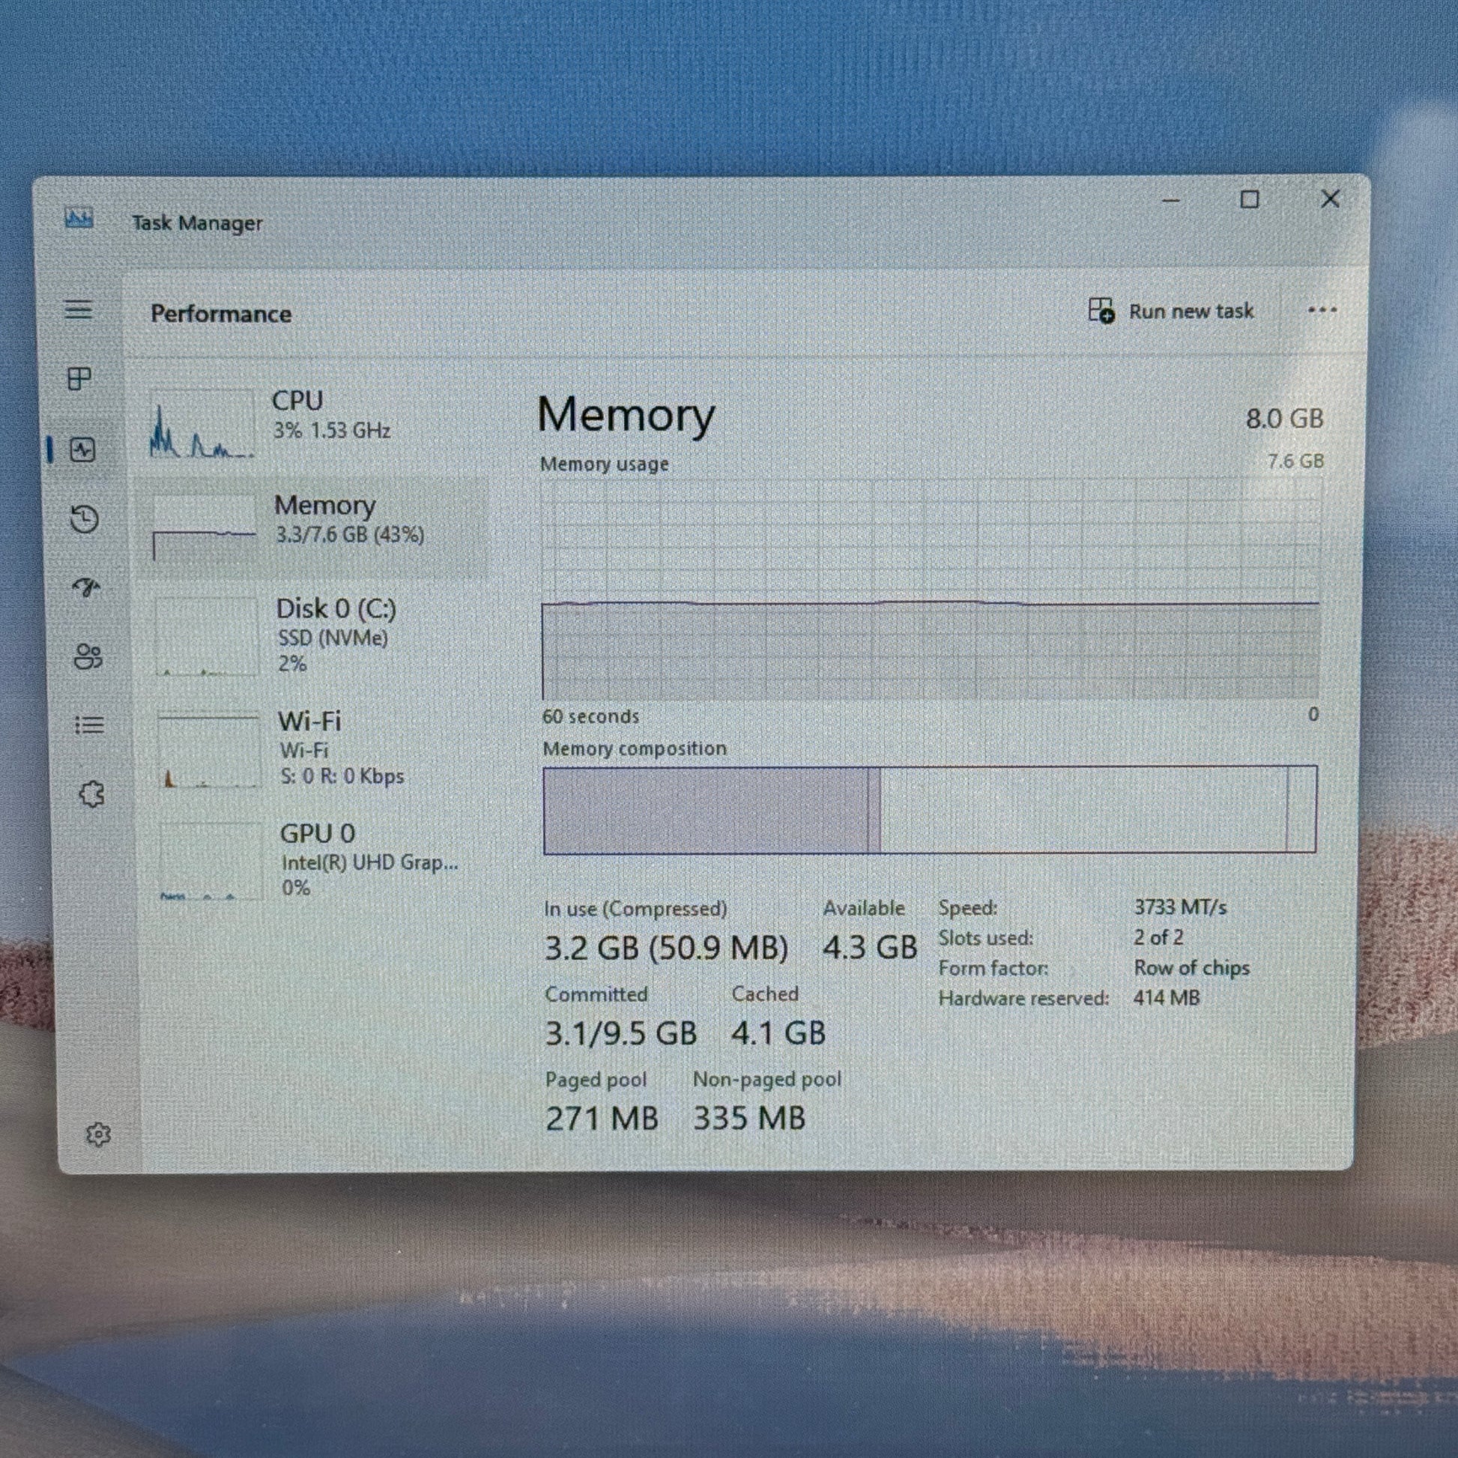Image resolution: width=1458 pixels, height=1458 pixels.
Task: Open the Services puzzle icon
Action: [x=92, y=794]
